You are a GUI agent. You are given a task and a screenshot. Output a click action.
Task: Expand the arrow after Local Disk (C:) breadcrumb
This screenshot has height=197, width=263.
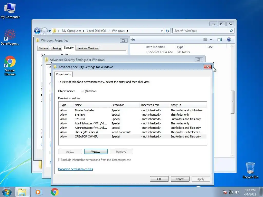point(109,31)
